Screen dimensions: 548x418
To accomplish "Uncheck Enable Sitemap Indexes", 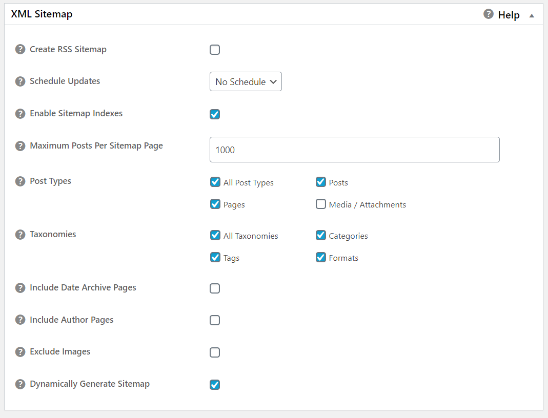I will tap(215, 114).
